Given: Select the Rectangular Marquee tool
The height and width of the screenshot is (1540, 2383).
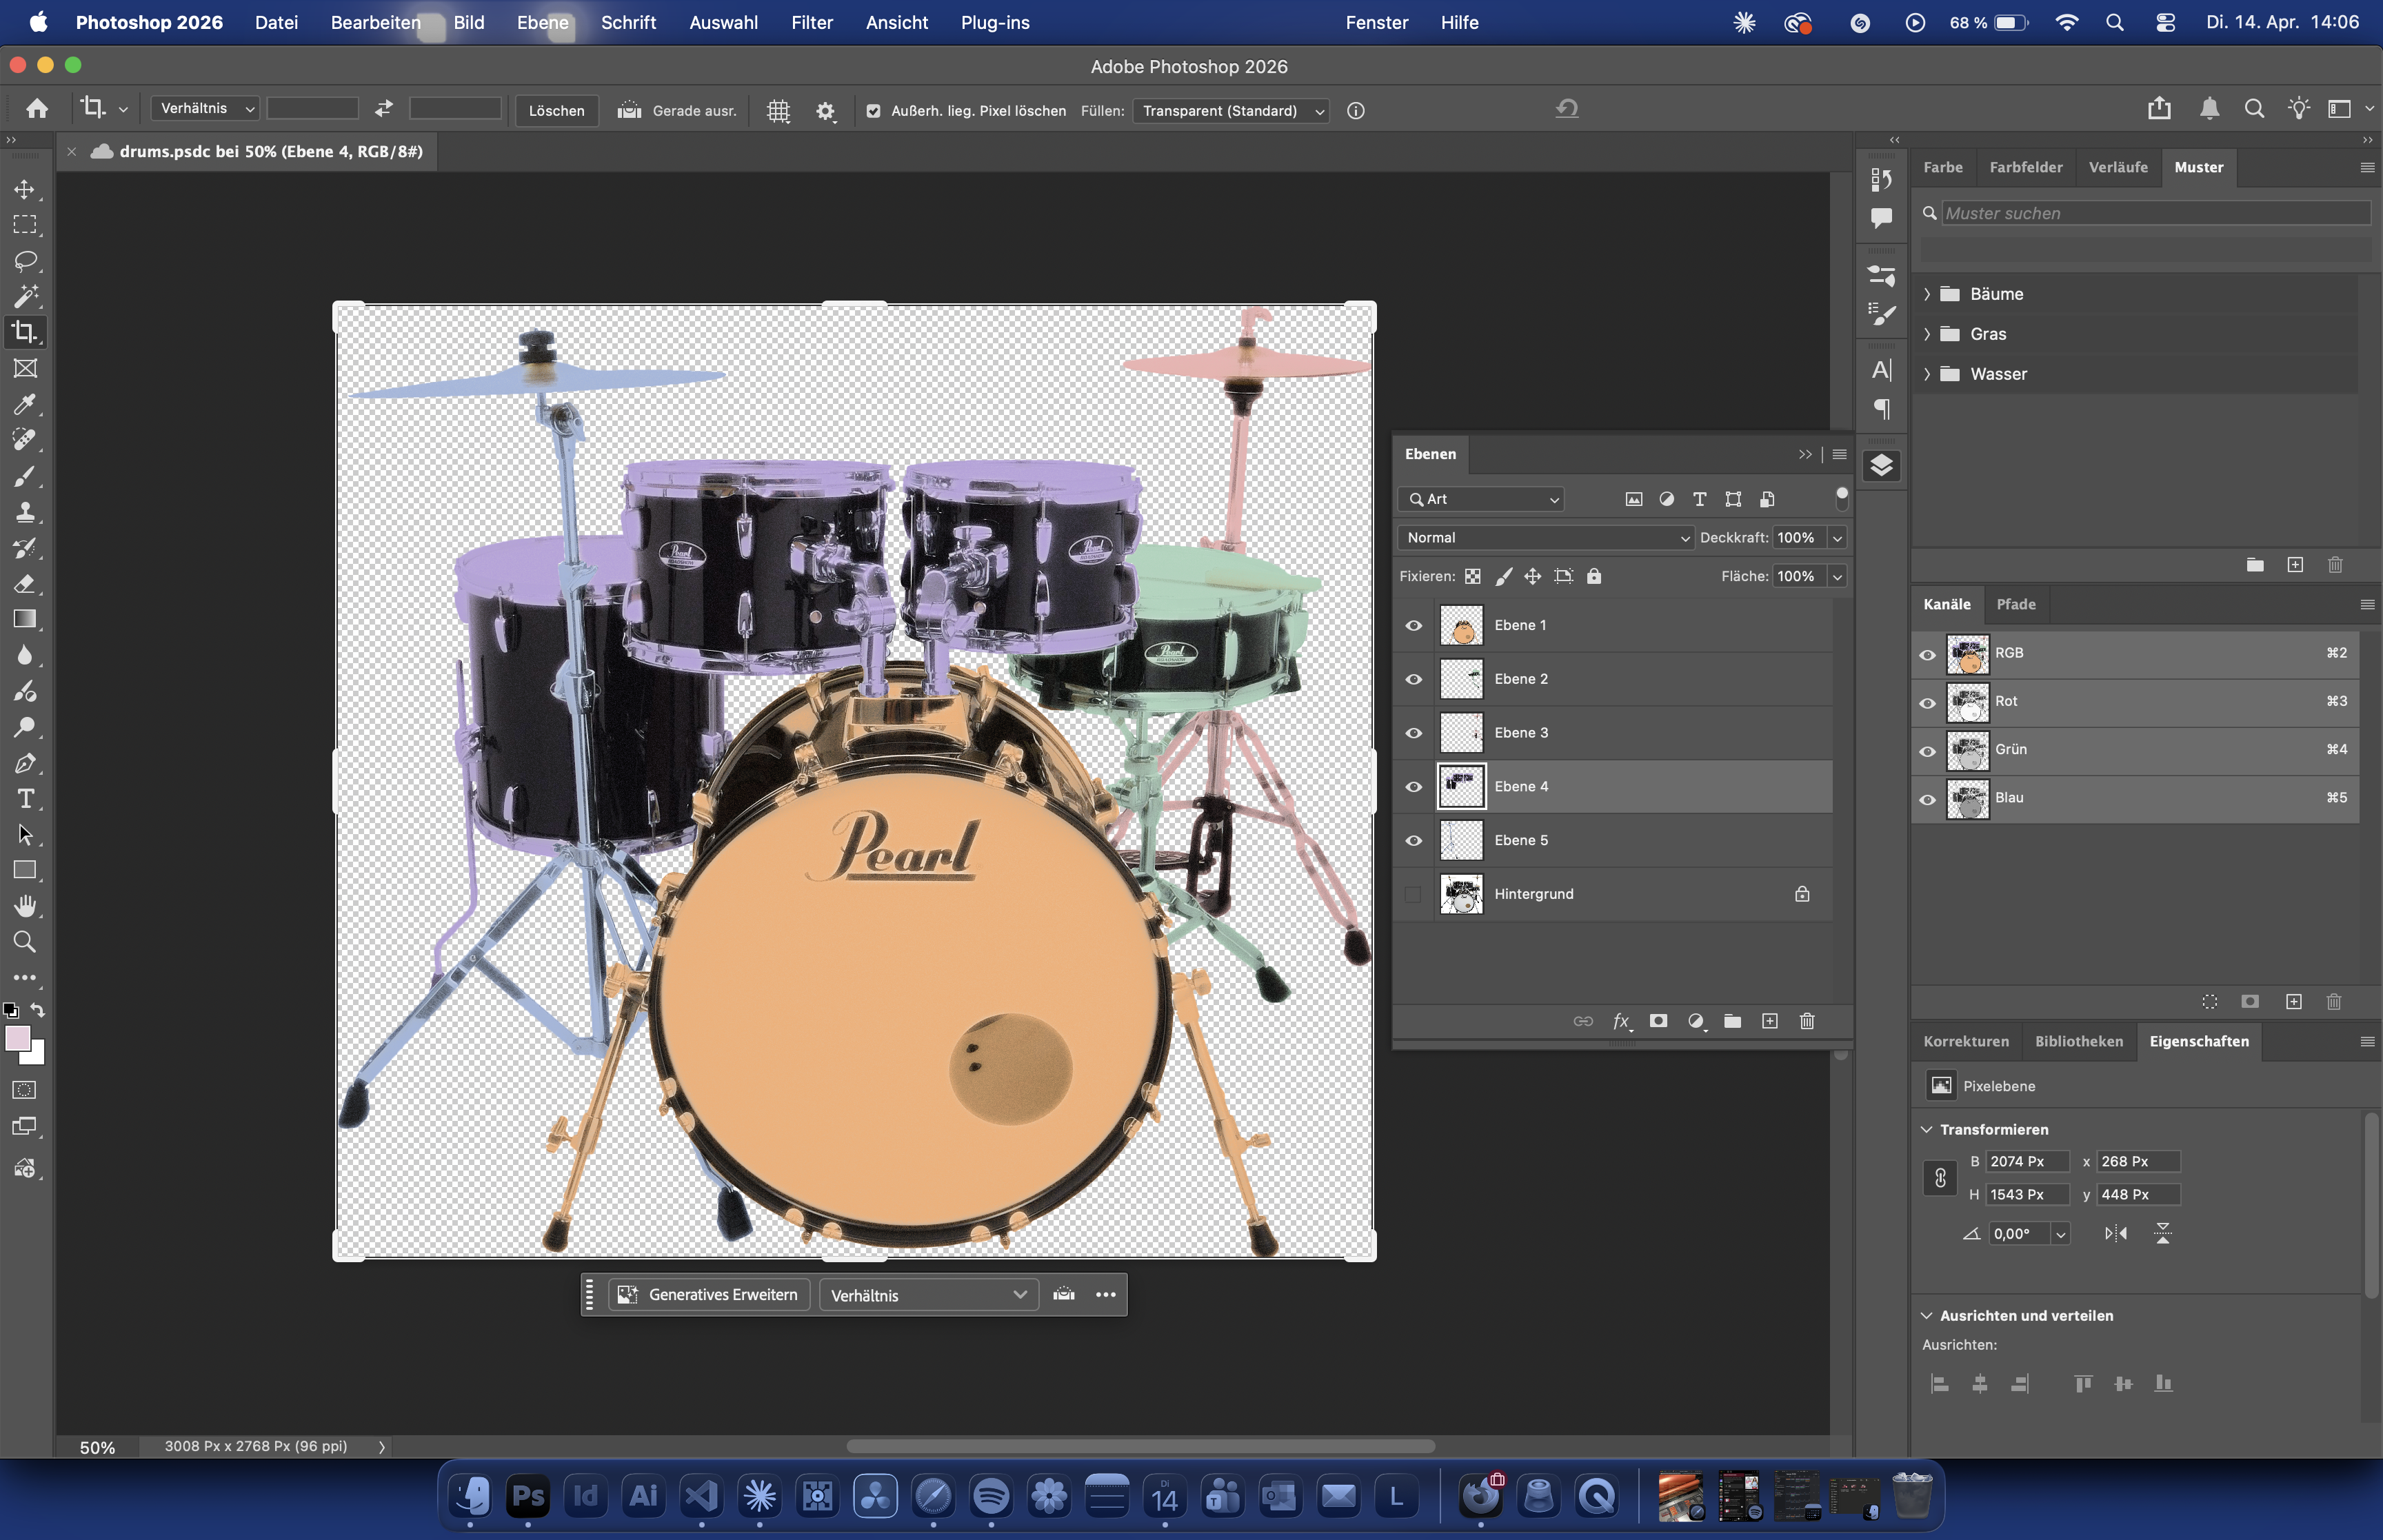Looking at the screenshot, I should click(25, 225).
